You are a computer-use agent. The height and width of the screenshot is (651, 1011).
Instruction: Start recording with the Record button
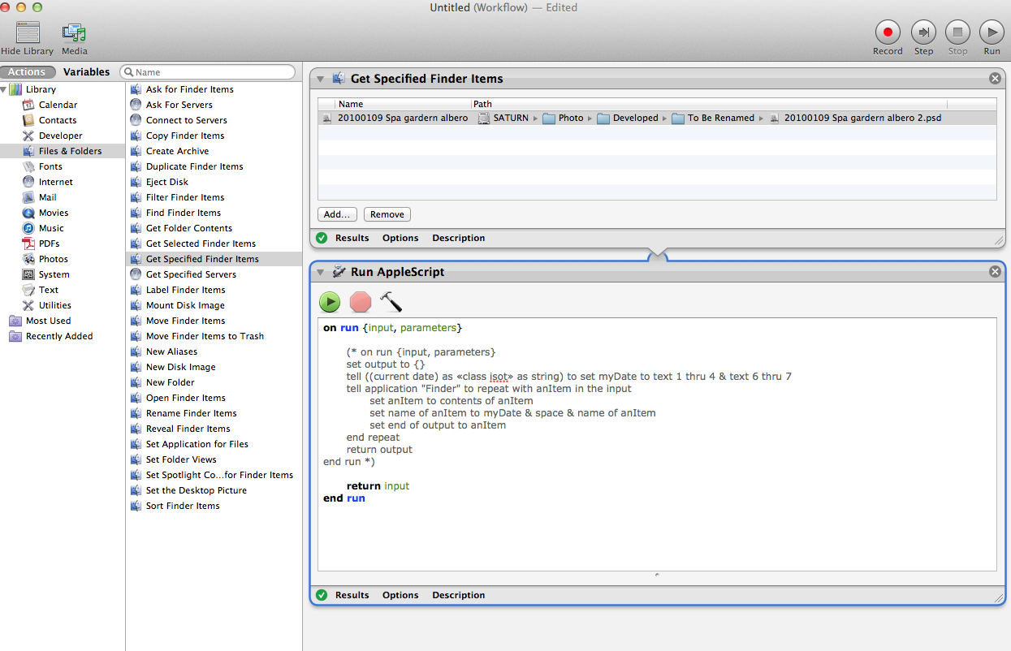tap(888, 32)
